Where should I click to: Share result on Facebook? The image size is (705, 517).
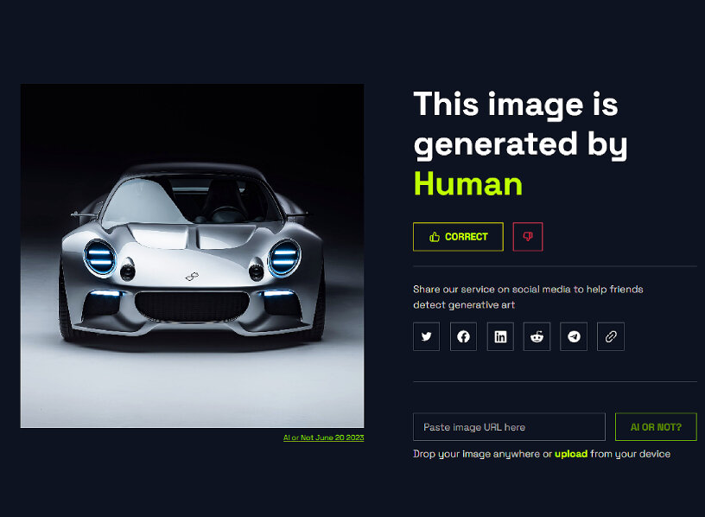pyautogui.click(x=463, y=336)
